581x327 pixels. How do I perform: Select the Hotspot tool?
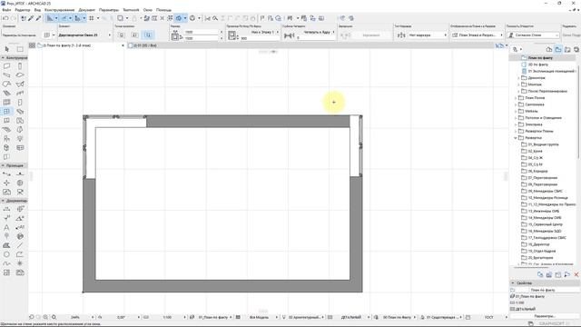[x=20, y=263]
